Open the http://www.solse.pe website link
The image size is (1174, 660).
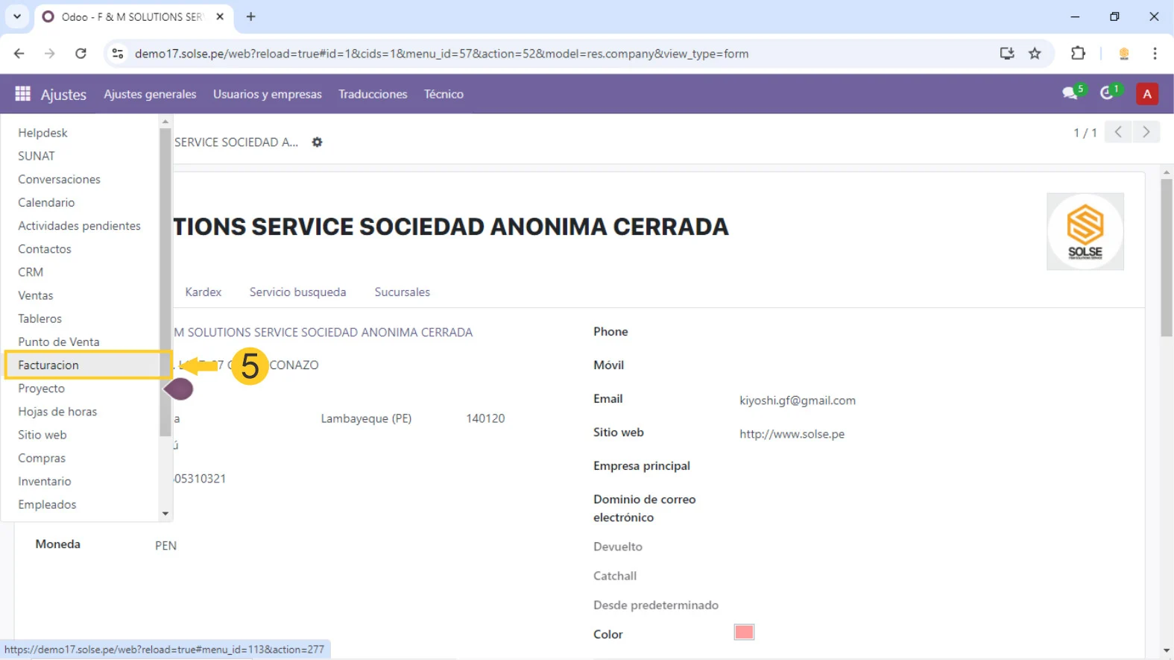(792, 434)
